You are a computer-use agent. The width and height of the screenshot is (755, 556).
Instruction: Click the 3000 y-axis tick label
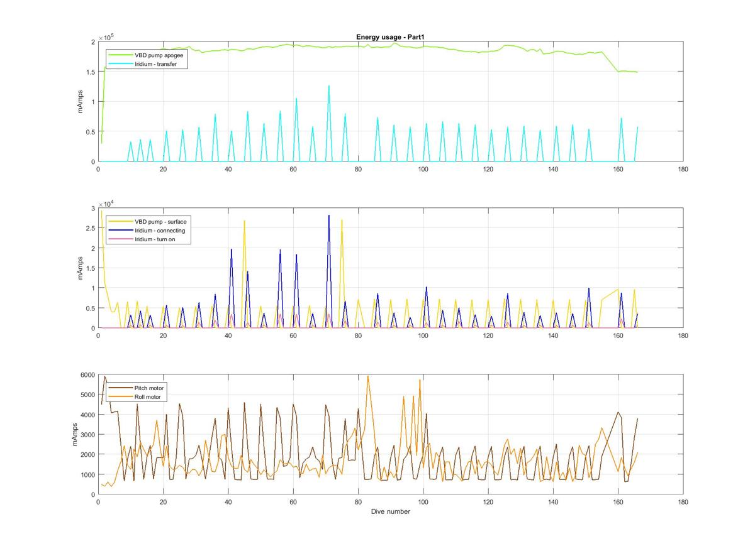(x=87, y=435)
